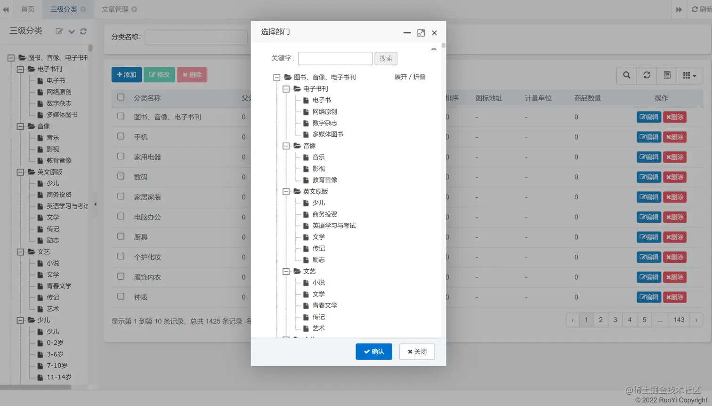
Task: Go to next page with the right arrow
Action: tap(696, 320)
